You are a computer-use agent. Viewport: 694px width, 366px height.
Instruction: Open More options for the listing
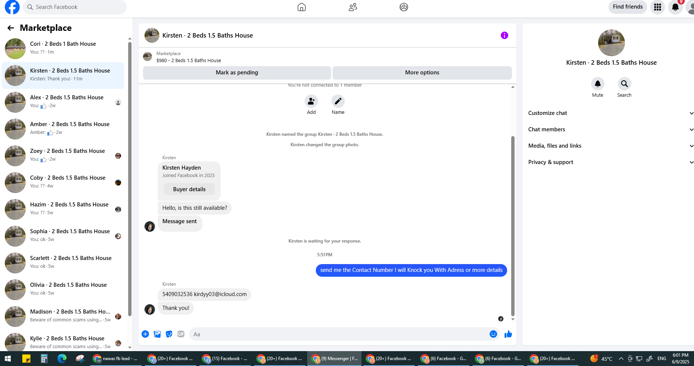(x=422, y=73)
